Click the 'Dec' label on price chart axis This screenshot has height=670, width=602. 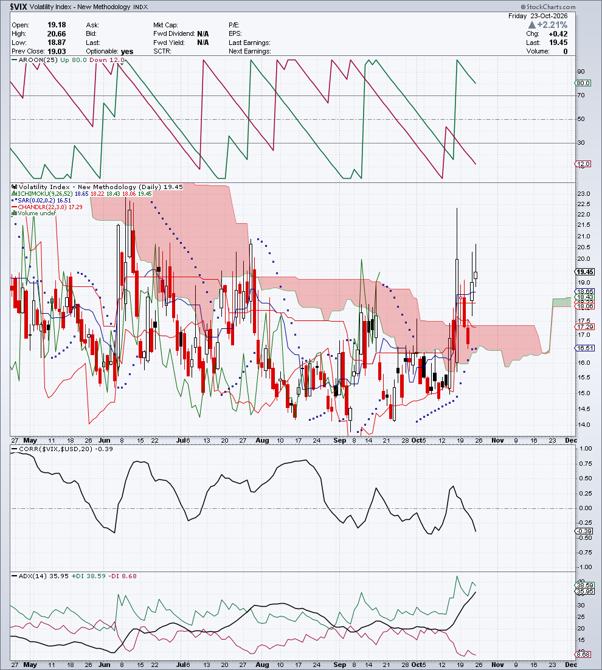pos(571,441)
